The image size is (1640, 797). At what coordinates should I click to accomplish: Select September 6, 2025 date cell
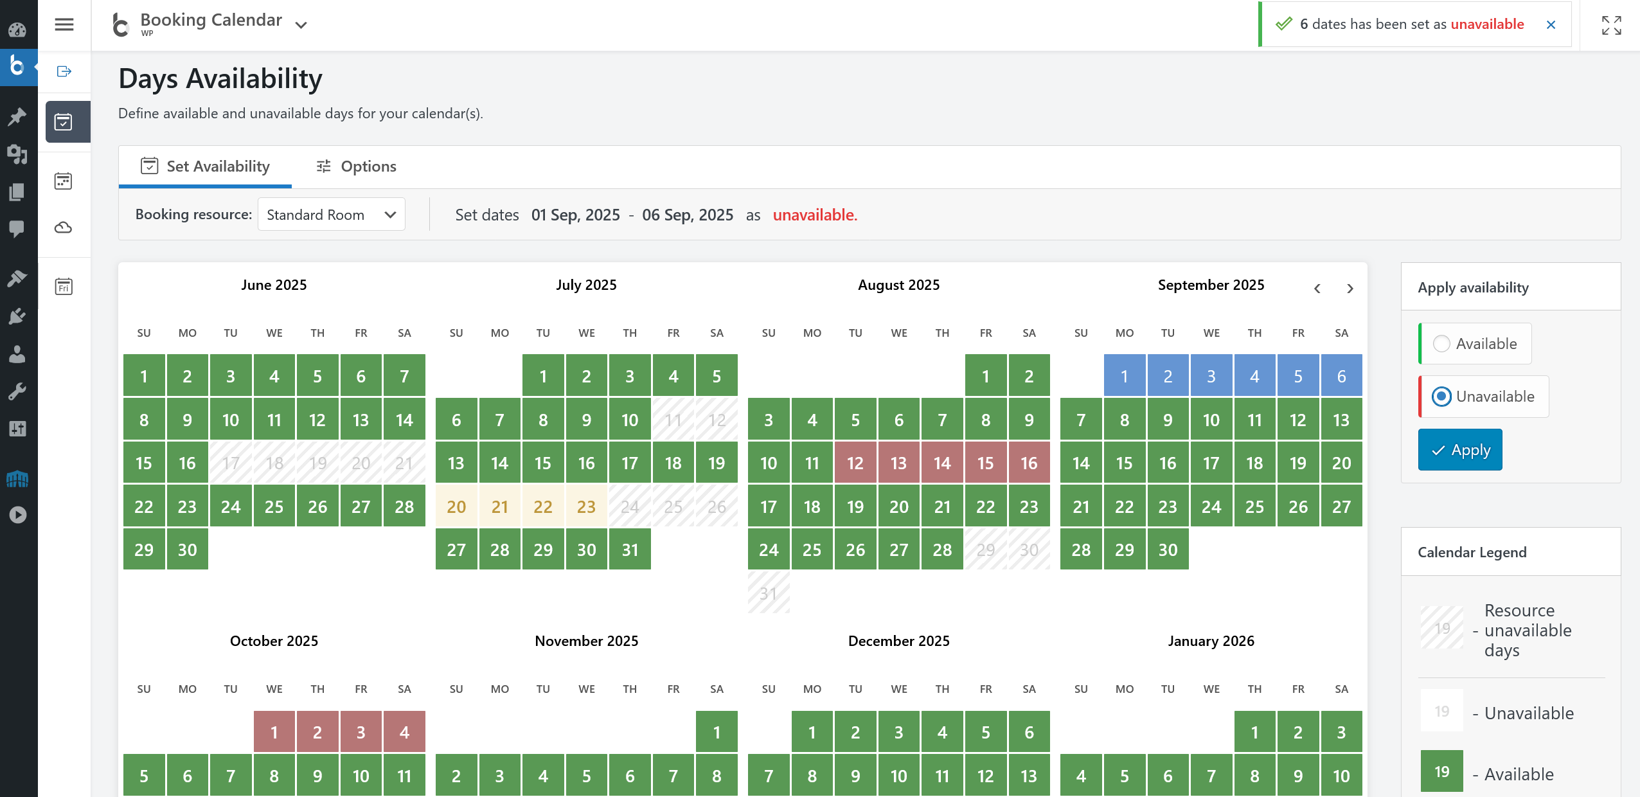[x=1341, y=375]
